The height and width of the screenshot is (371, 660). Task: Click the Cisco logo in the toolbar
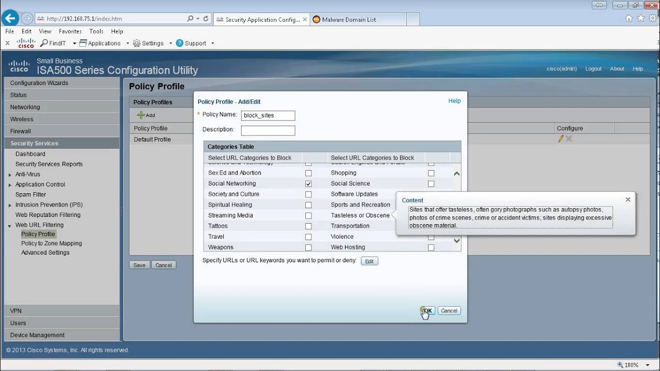point(26,43)
